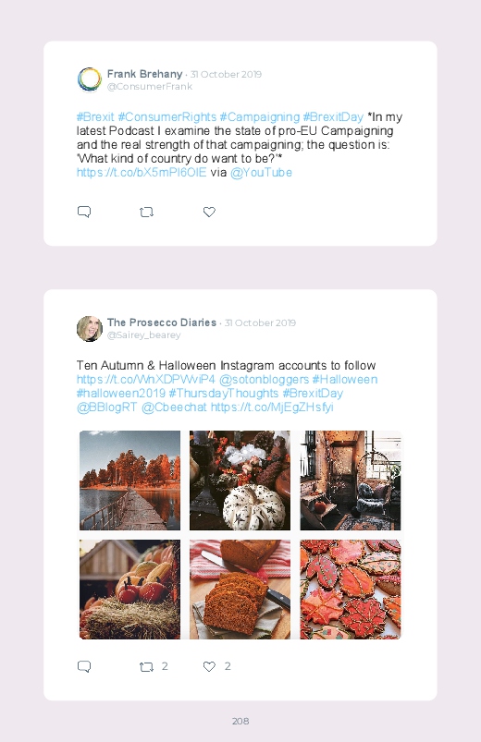Open the @sotonbloggers mention
481x742 pixels.
pyautogui.click(x=264, y=380)
